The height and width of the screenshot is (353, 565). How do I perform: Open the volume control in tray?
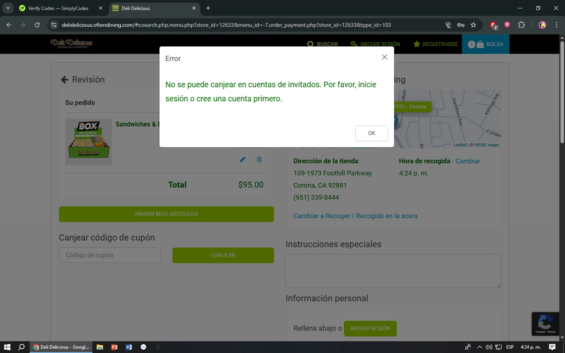tap(489, 347)
